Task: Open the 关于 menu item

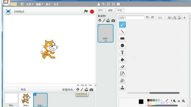Action: click(x=56, y=4)
